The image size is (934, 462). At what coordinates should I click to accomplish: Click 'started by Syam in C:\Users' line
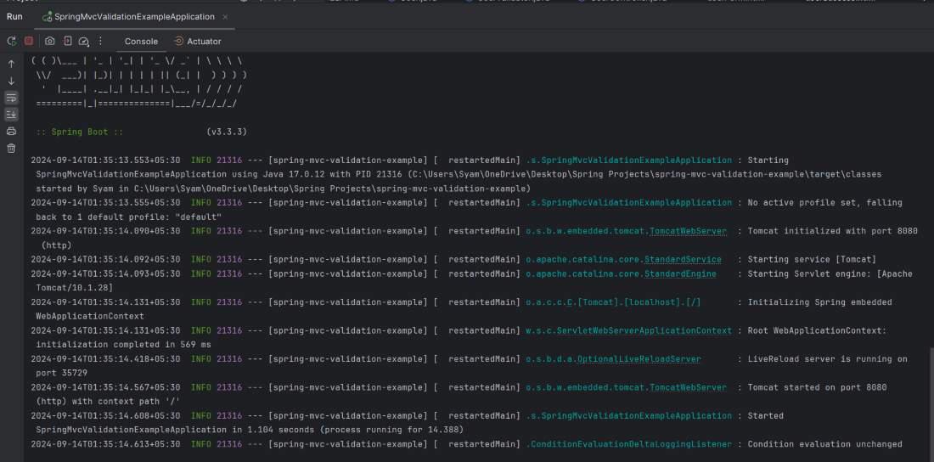(x=283, y=189)
